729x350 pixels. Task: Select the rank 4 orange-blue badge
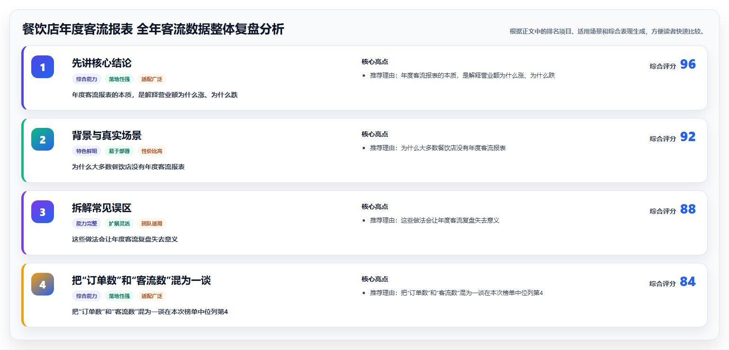(43, 284)
